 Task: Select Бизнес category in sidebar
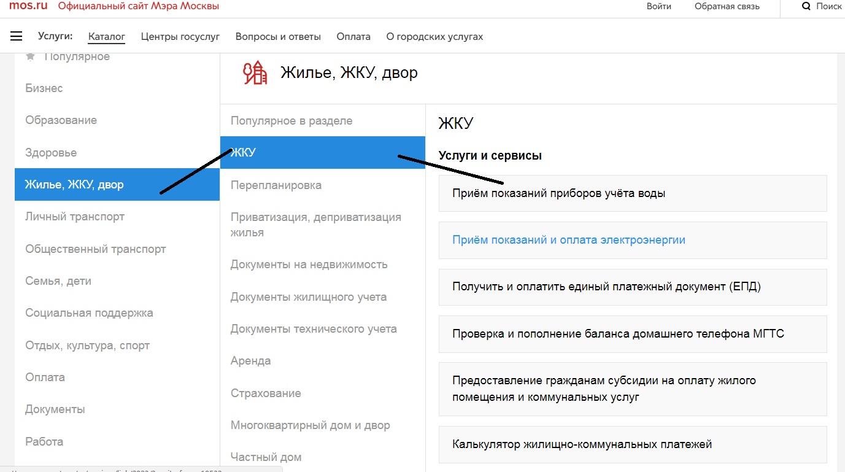tap(117, 88)
